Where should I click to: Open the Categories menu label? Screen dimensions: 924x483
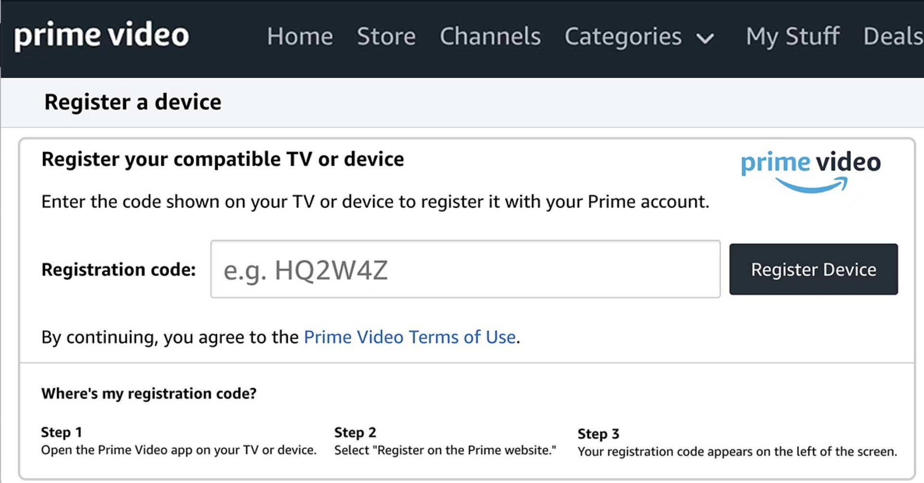pyautogui.click(x=623, y=37)
